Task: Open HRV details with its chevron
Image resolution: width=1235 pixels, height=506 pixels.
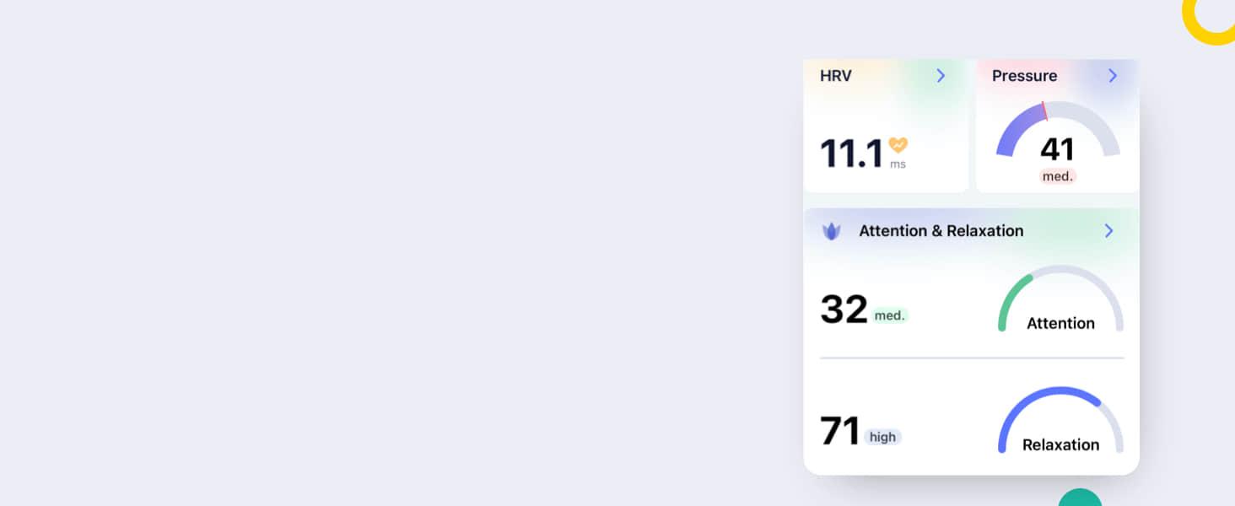Action: click(941, 76)
